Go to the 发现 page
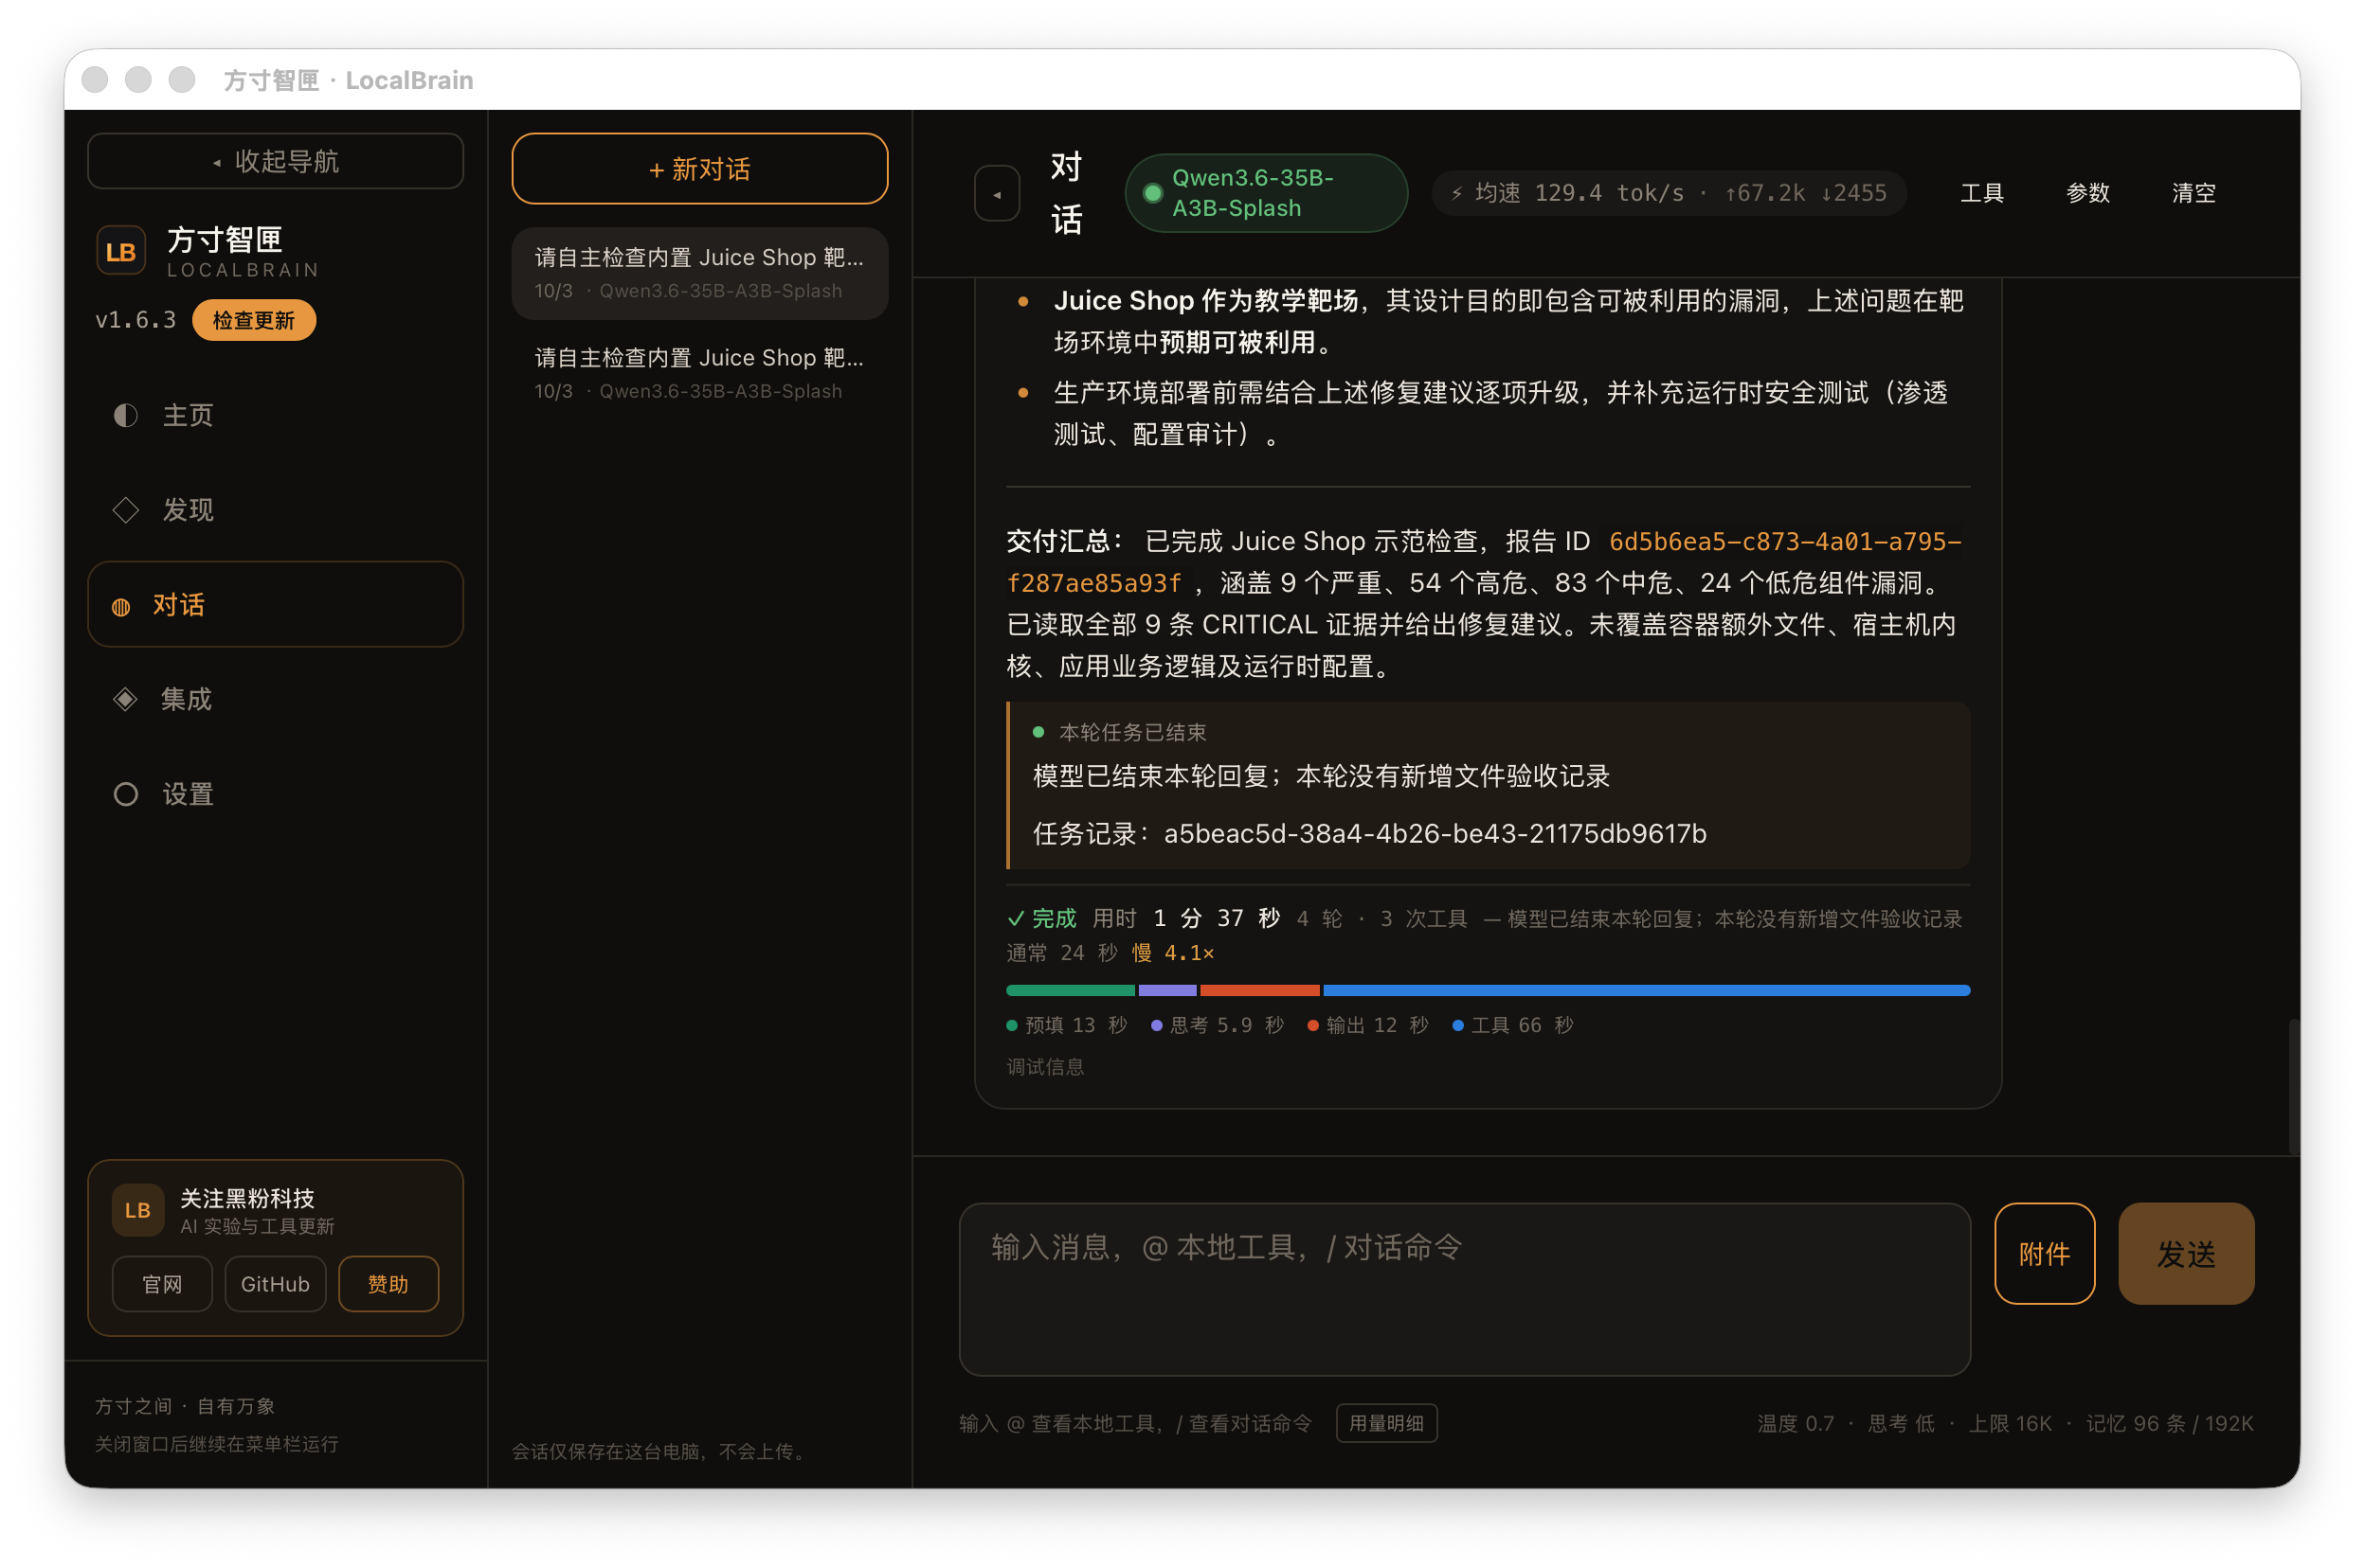This screenshot has width=2365, height=1568. (275, 510)
